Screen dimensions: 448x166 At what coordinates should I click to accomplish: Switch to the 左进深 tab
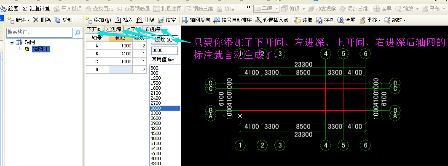point(113,29)
